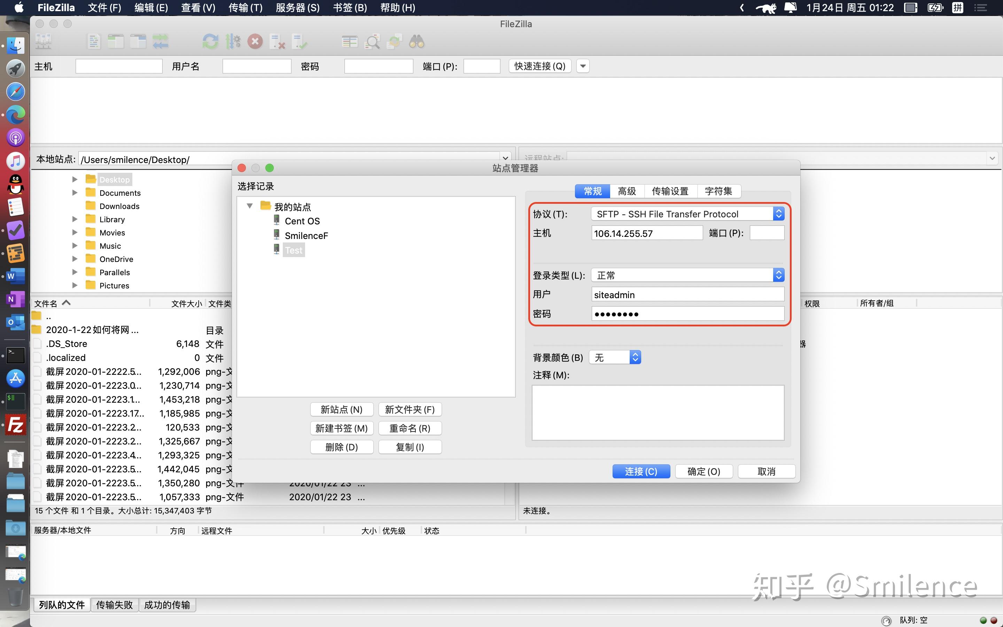Click the 删除 (D) button
The width and height of the screenshot is (1003, 627).
pyautogui.click(x=342, y=447)
